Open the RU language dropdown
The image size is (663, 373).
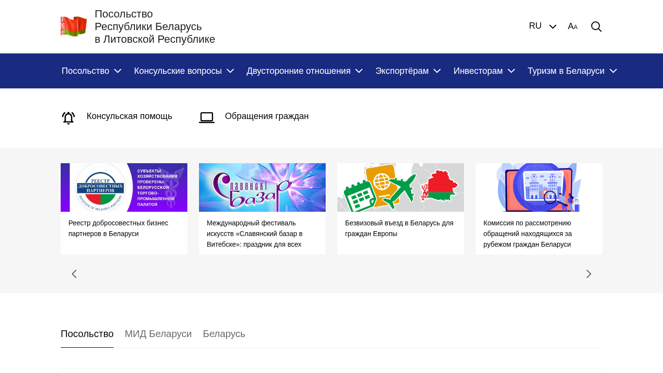(542, 26)
